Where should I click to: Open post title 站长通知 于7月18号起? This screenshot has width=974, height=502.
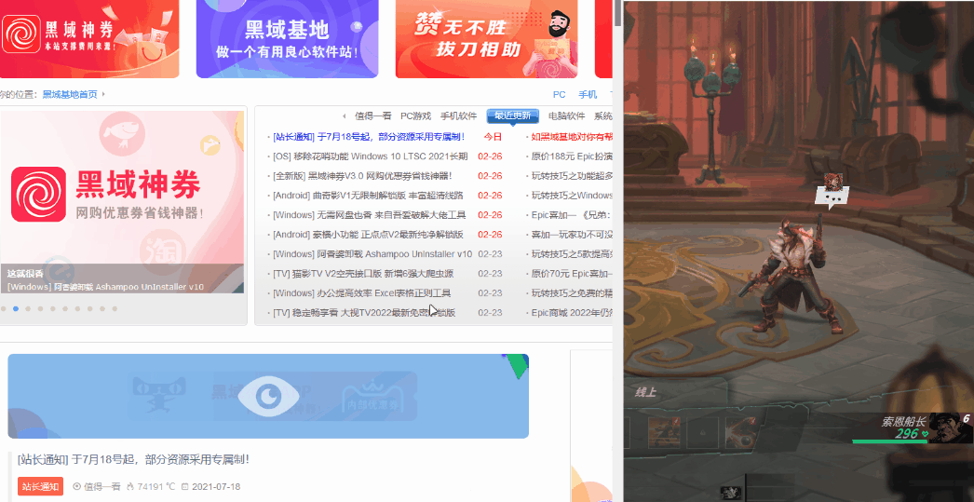click(x=133, y=460)
